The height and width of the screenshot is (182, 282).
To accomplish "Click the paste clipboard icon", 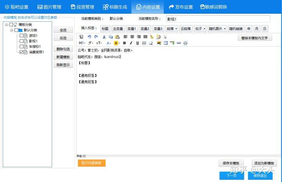I will coord(117,37).
